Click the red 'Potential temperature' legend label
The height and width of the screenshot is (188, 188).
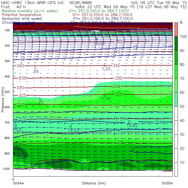pyautogui.click(x=22, y=15)
